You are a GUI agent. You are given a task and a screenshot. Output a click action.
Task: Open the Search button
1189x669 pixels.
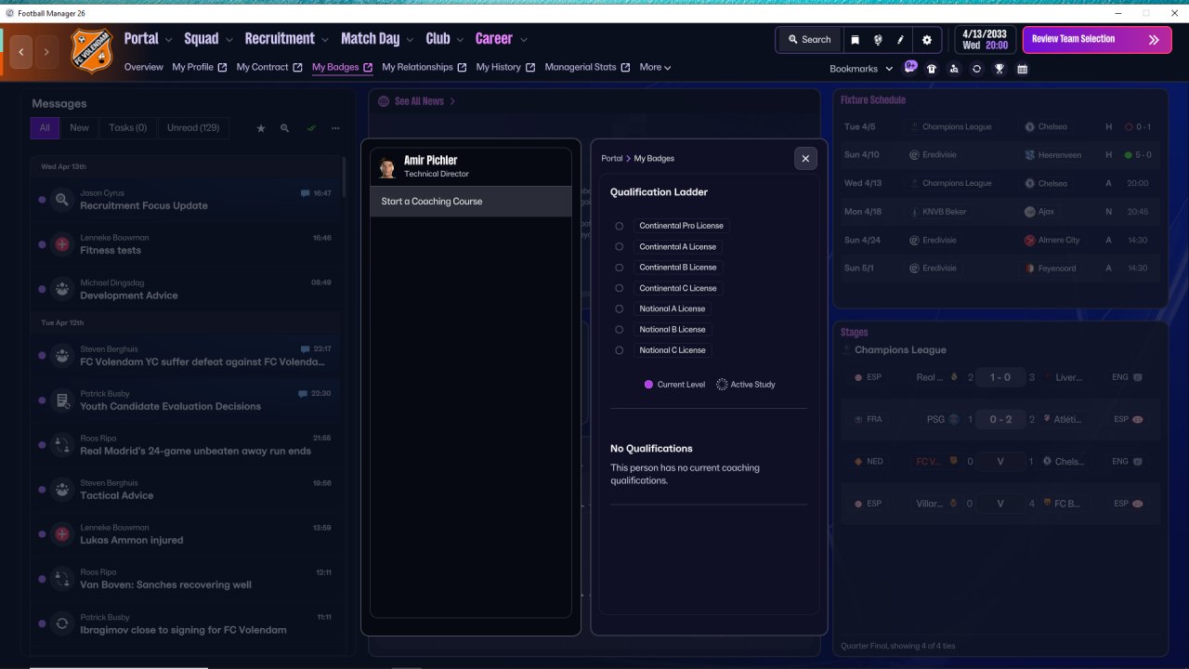(x=809, y=40)
